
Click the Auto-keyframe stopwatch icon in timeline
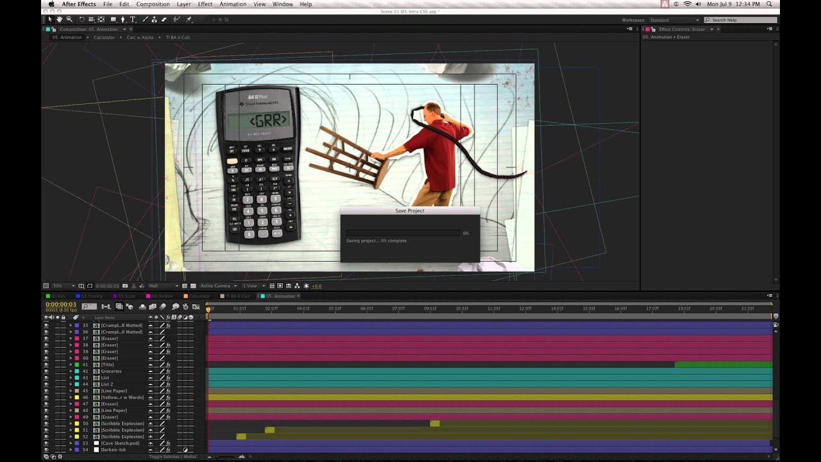pyautogui.click(x=186, y=307)
